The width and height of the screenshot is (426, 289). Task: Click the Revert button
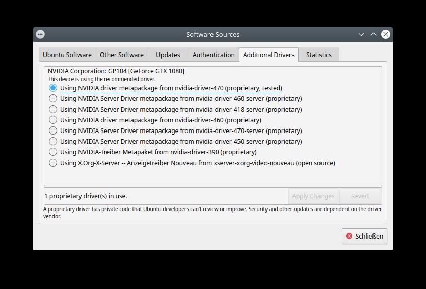click(x=360, y=196)
